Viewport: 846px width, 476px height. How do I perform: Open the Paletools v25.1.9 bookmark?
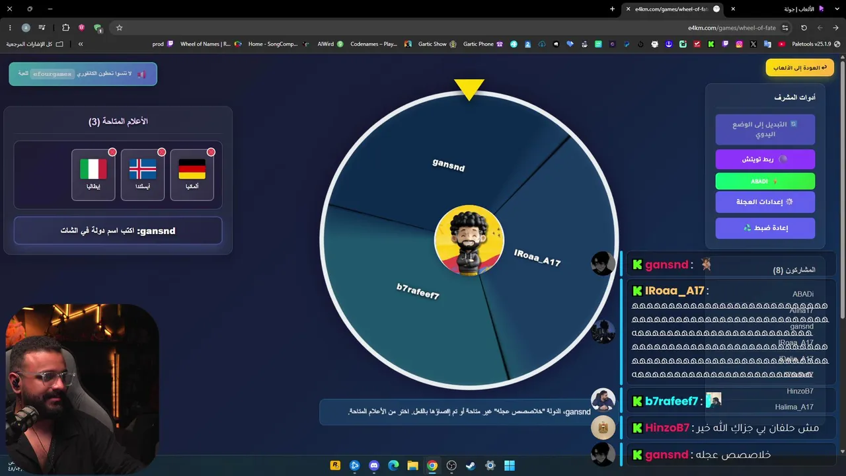click(x=816, y=44)
